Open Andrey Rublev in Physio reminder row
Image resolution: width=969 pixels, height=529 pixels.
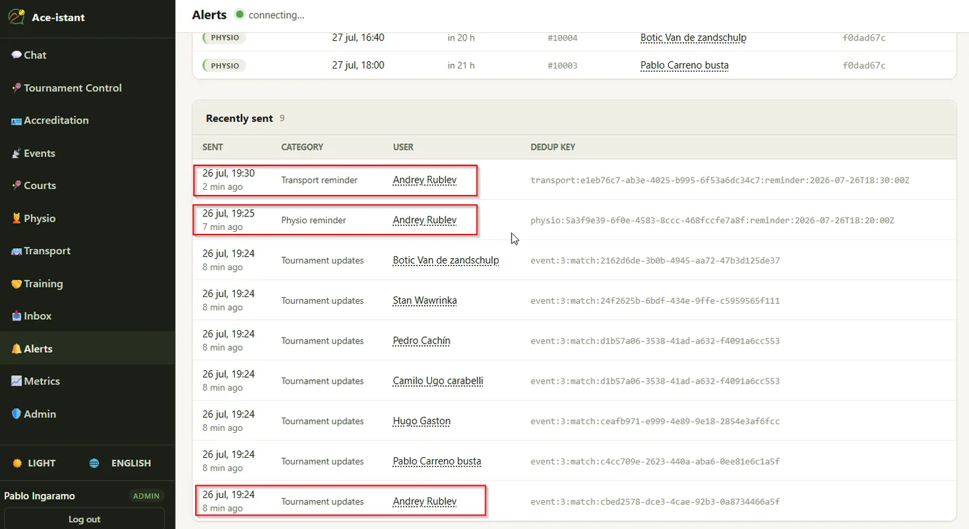(x=425, y=220)
